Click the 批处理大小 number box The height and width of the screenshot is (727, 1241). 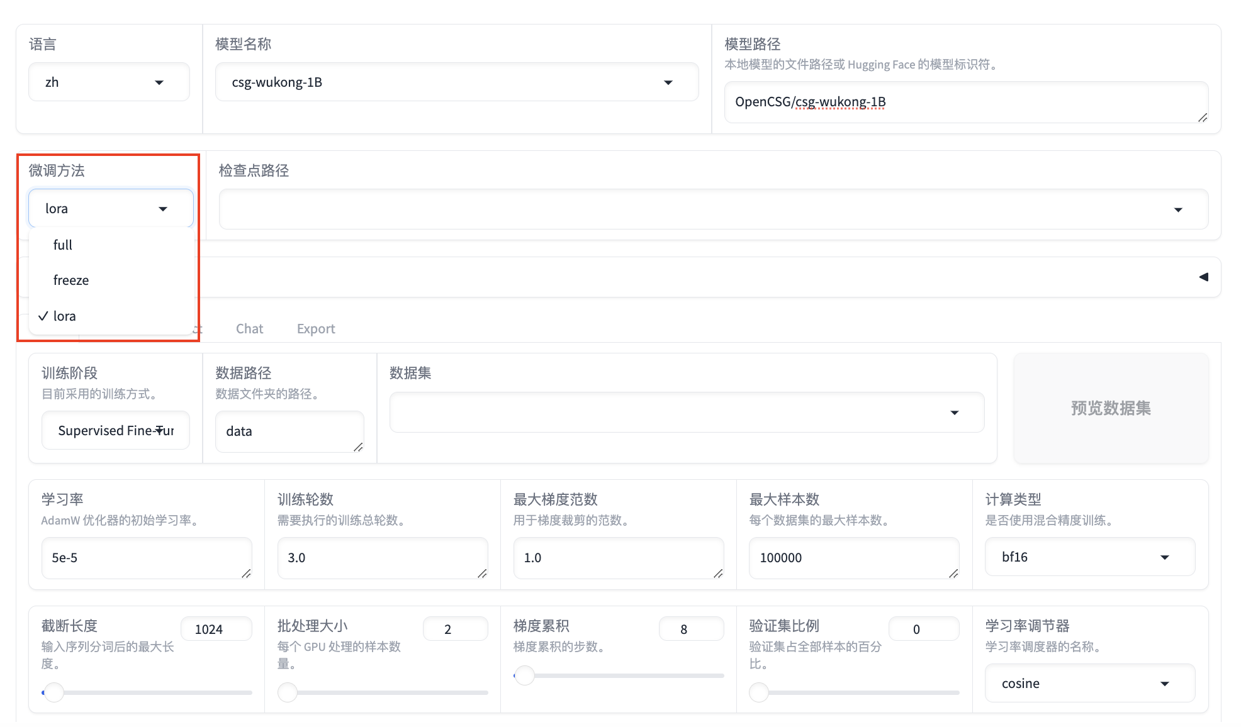tap(454, 629)
